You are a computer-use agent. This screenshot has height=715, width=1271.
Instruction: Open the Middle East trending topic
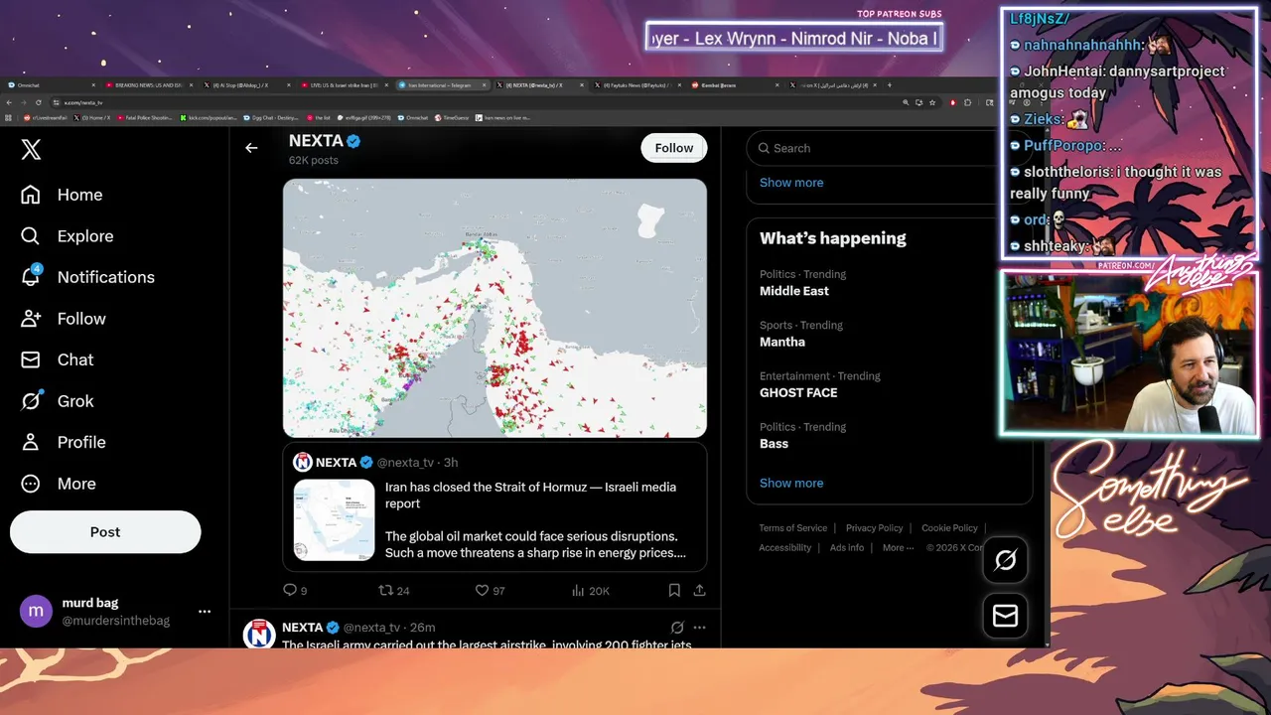pyautogui.click(x=794, y=291)
